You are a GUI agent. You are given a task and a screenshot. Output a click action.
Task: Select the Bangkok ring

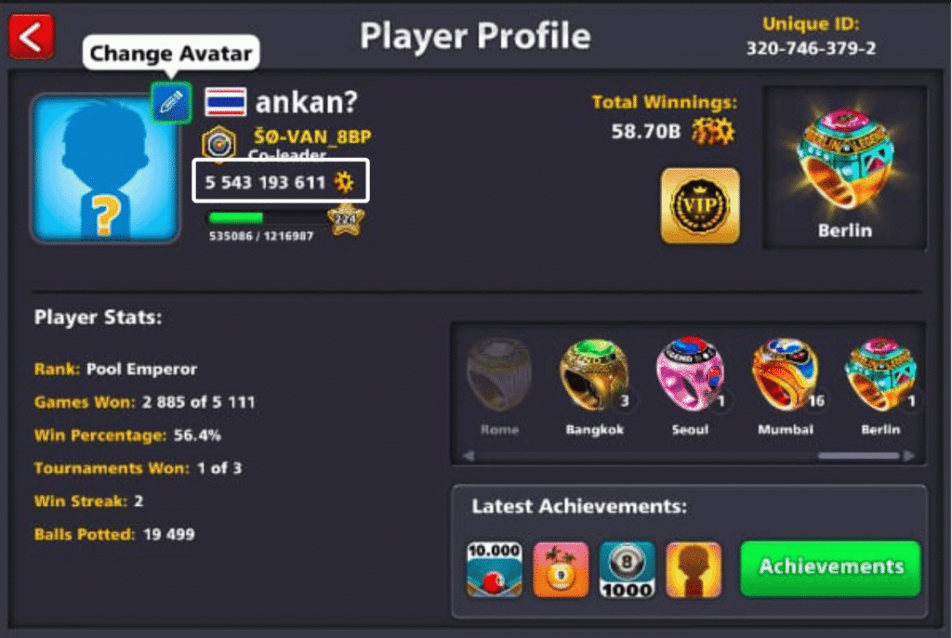594,387
